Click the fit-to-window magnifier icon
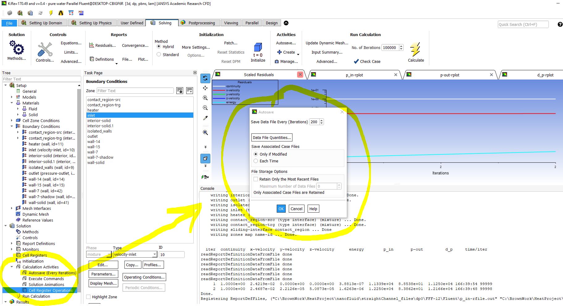563x306 pixels. click(205, 133)
